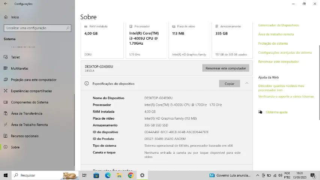
Task: Open the Gerenciador de Dispositivos link
Action: tap(278, 25)
